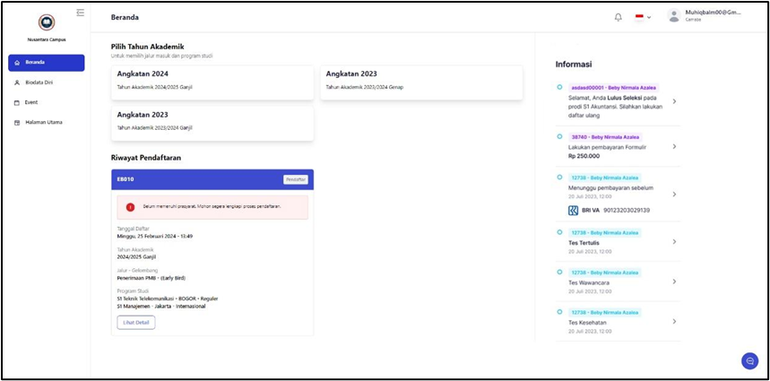Expand the language flag dropdown

click(643, 17)
